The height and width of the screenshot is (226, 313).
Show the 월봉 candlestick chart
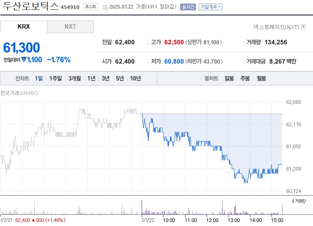[261, 78]
